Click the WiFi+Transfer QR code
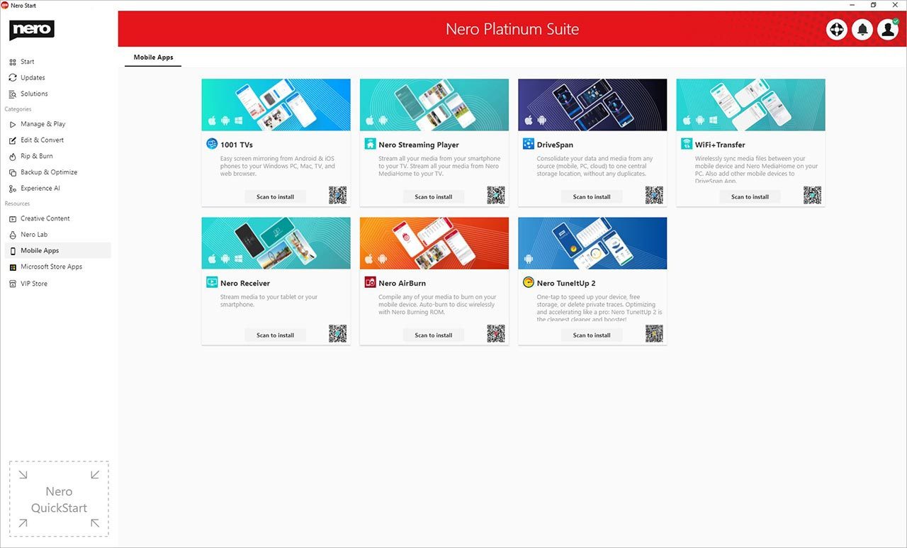This screenshot has width=907, height=548. (812, 196)
